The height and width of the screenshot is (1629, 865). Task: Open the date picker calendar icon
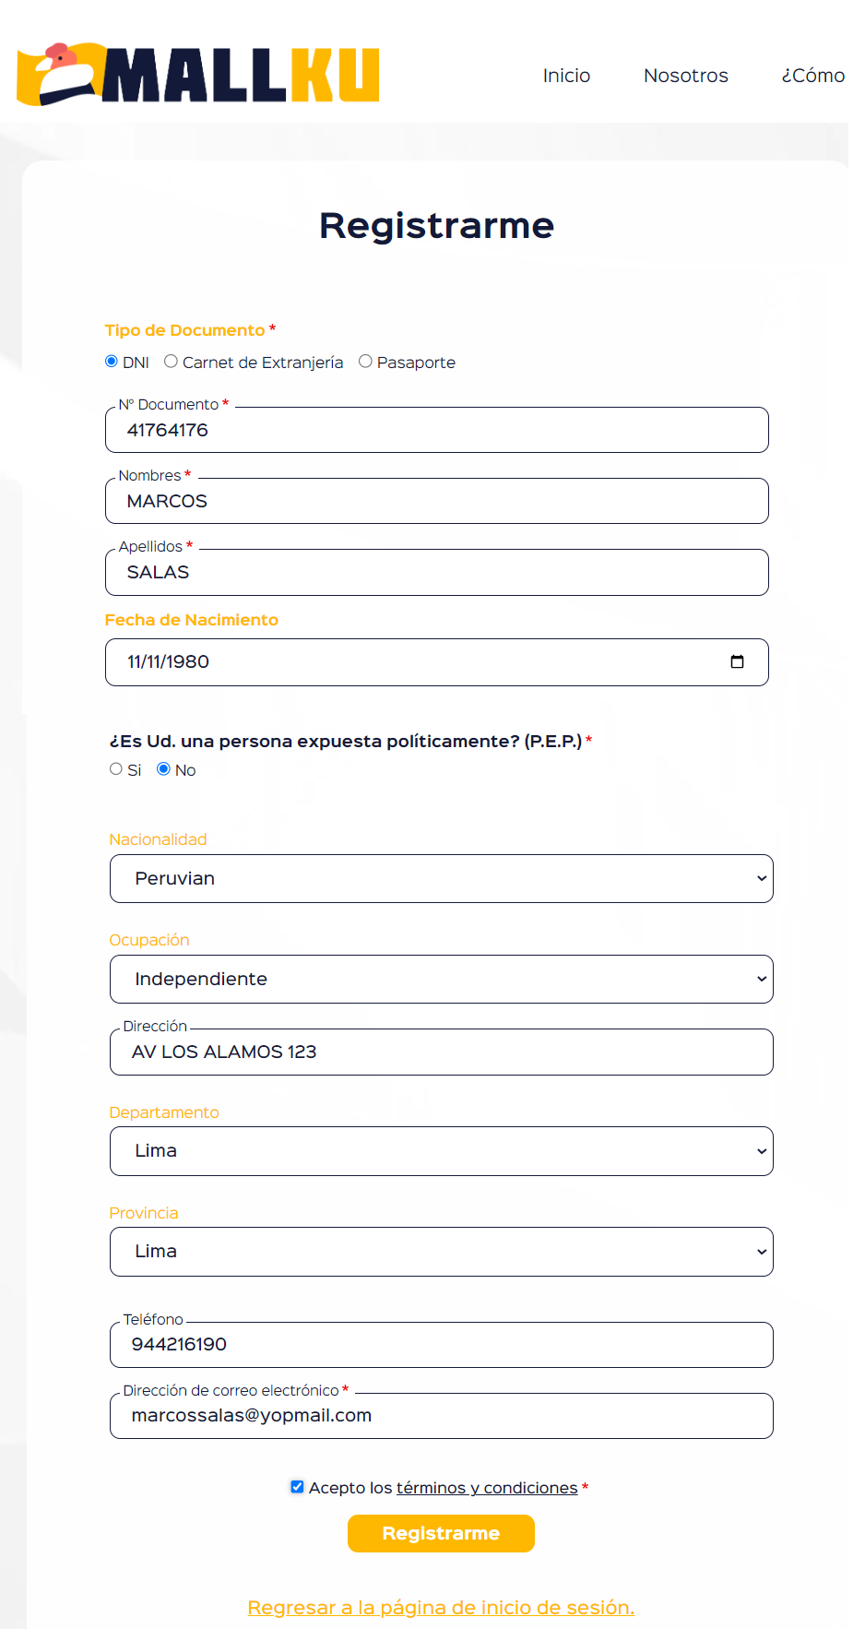[x=737, y=661]
